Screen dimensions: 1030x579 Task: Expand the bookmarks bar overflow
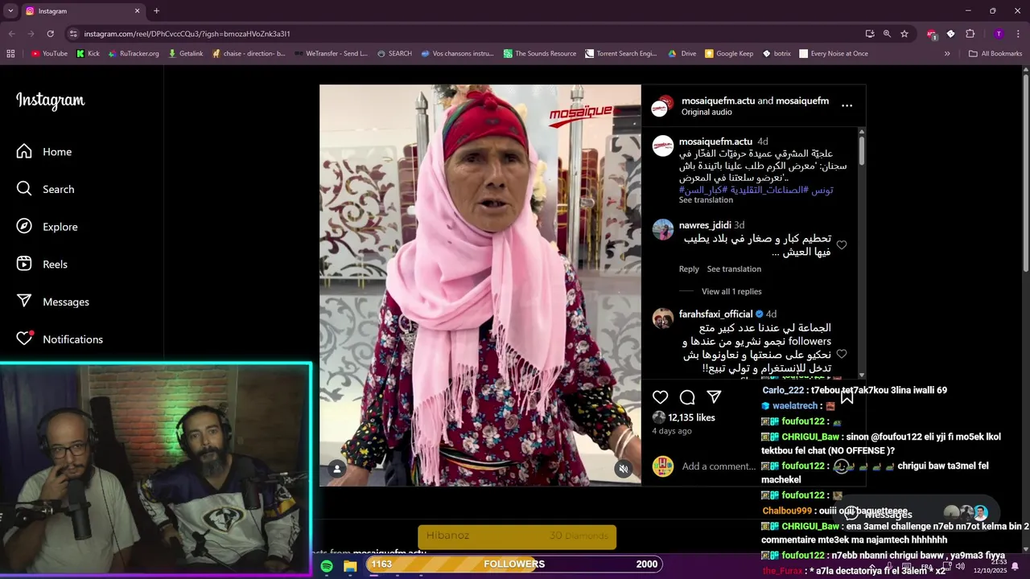point(947,54)
